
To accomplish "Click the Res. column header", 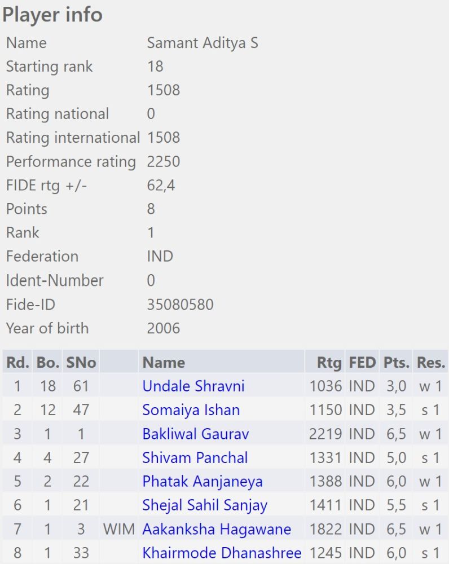I will pos(431,362).
